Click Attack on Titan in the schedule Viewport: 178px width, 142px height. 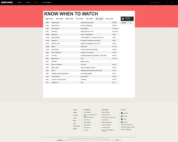click(x=55, y=44)
